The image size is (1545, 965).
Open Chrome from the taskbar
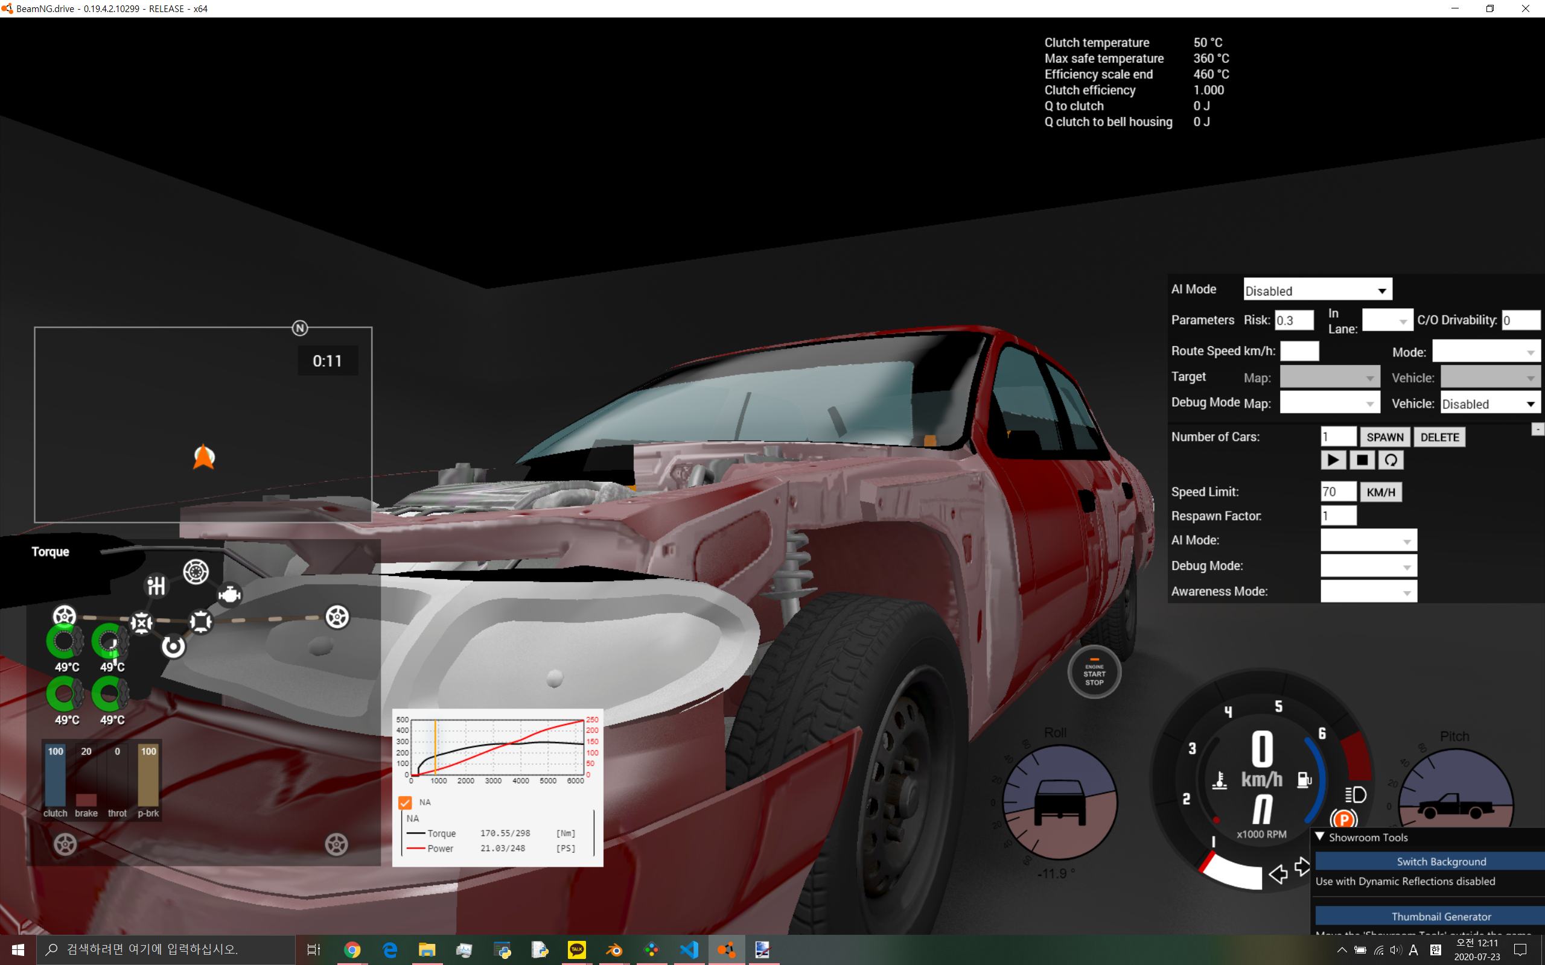click(352, 950)
